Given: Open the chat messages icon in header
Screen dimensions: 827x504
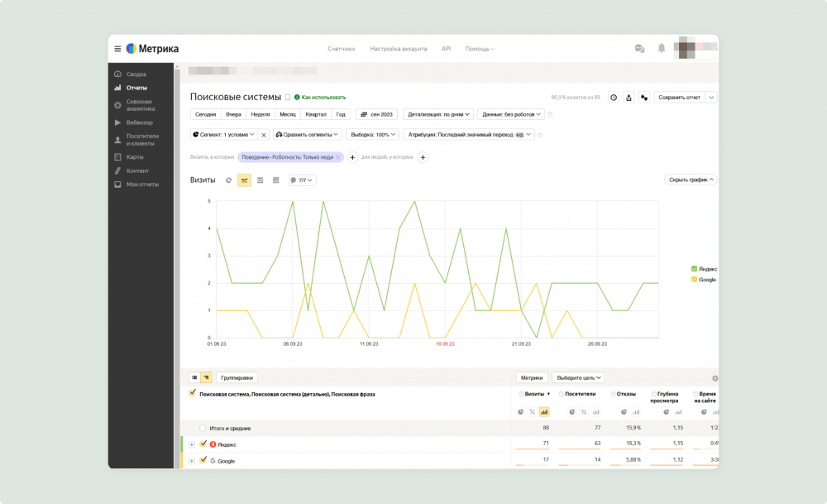Looking at the screenshot, I should (639, 49).
